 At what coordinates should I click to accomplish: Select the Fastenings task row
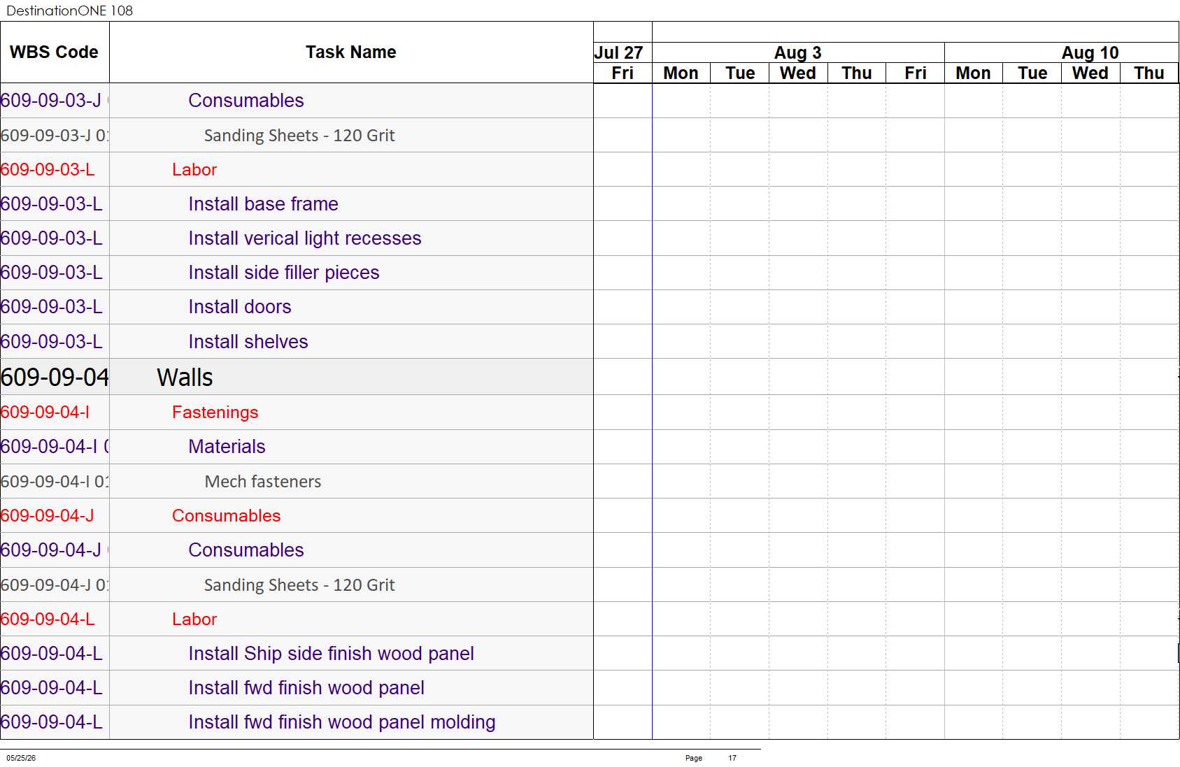tap(297, 413)
